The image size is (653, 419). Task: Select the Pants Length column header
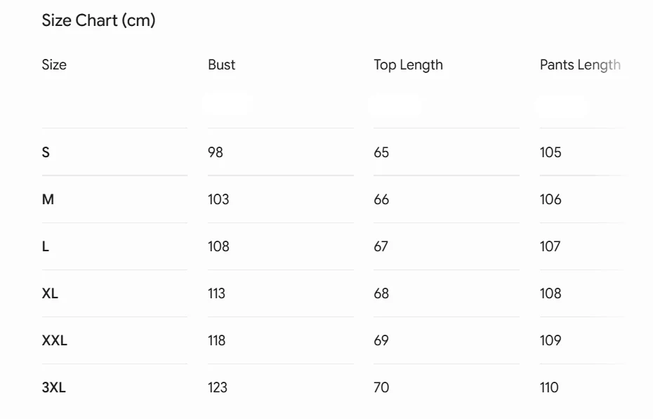pyautogui.click(x=580, y=65)
